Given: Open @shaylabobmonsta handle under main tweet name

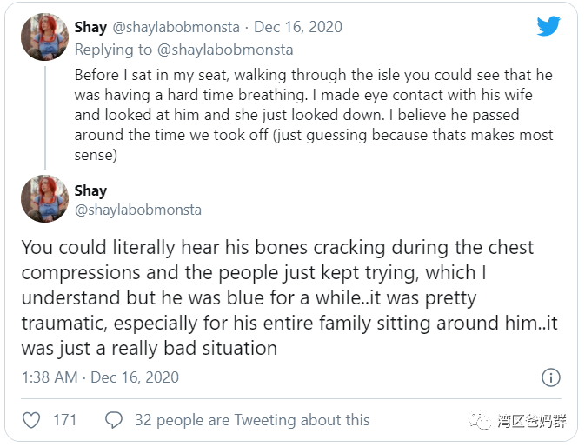Looking at the screenshot, I should point(137,210).
